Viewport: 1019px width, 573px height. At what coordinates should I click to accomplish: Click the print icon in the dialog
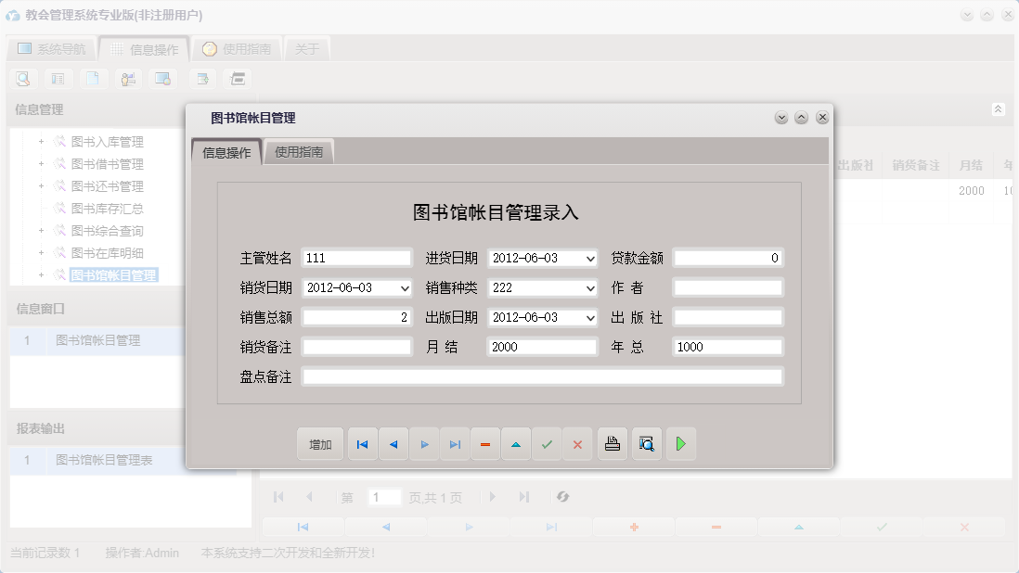613,443
